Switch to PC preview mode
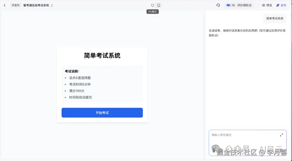The image size is (292, 161). tap(152, 5)
